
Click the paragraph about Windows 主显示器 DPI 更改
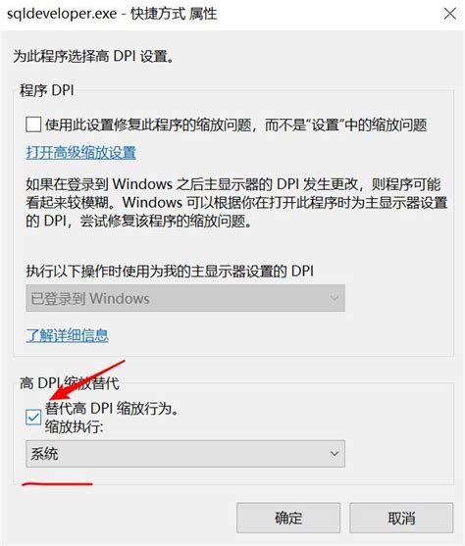236,202
